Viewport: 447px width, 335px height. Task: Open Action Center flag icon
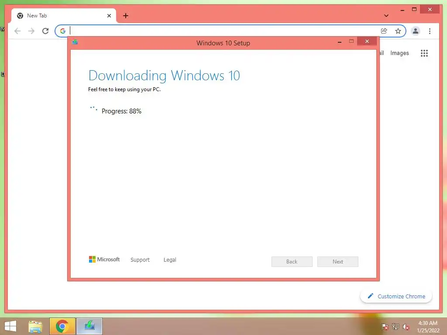(x=385, y=327)
